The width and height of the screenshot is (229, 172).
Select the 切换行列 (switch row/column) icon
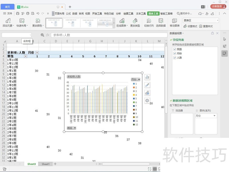149,22
